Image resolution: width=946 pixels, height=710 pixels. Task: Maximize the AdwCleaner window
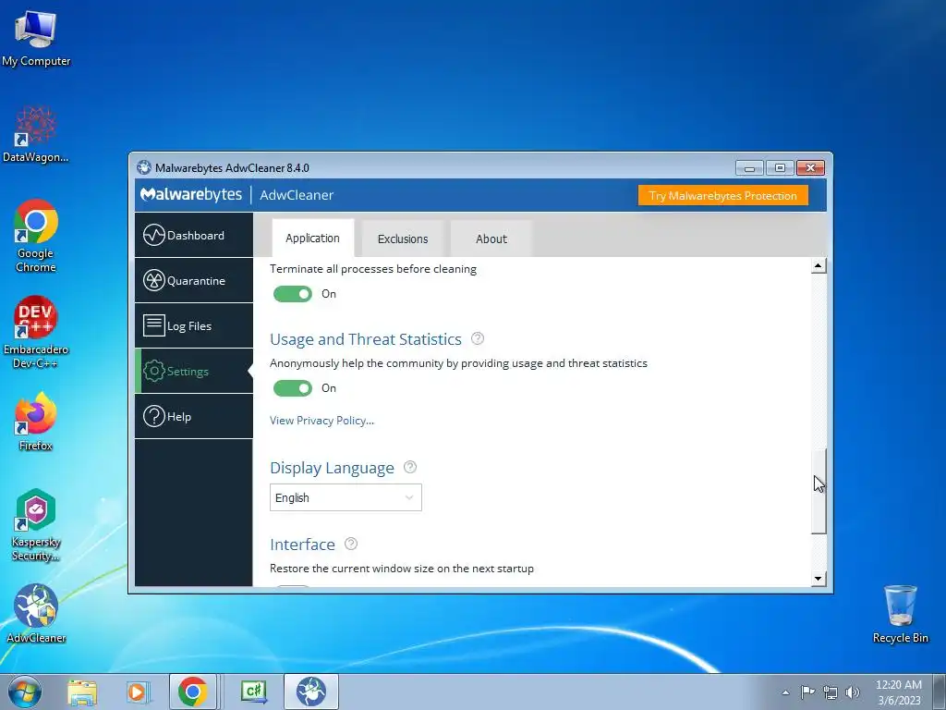click(x=780, y=168)
